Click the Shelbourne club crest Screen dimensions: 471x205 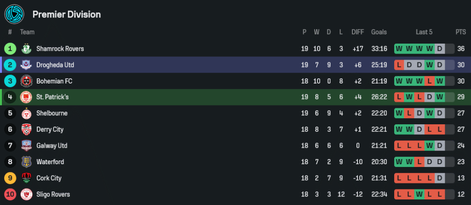pyautogui.click(x=26, y=114)
